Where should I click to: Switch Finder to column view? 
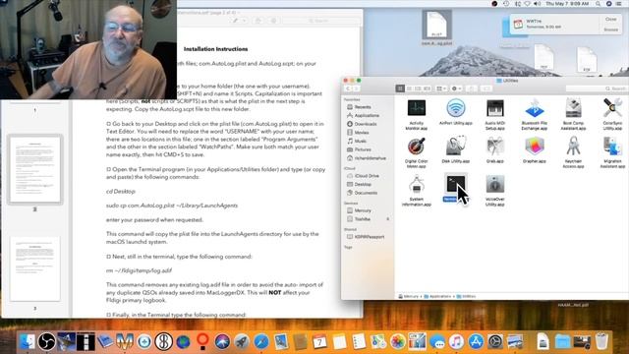(x=418, y=88)
